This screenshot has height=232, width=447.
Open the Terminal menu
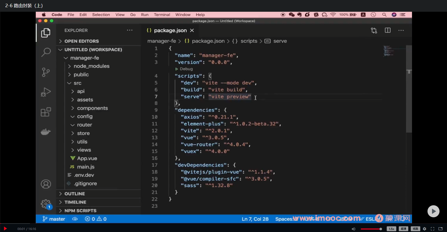162,15
